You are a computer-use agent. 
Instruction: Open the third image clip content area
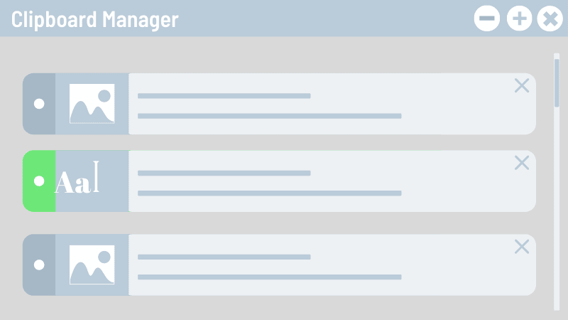coord(332,265)
